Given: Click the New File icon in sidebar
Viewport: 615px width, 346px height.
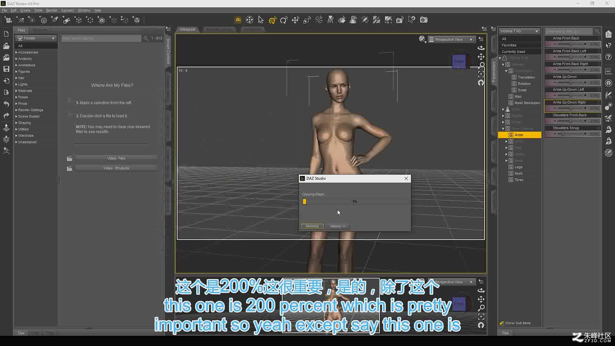Looking at the screenshot, I should click(6, 34).
